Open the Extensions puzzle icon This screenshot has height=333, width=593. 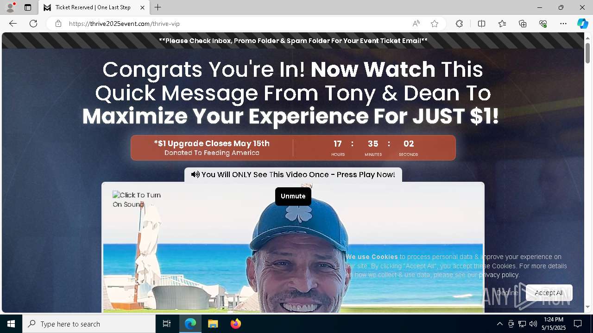[459, 24]
